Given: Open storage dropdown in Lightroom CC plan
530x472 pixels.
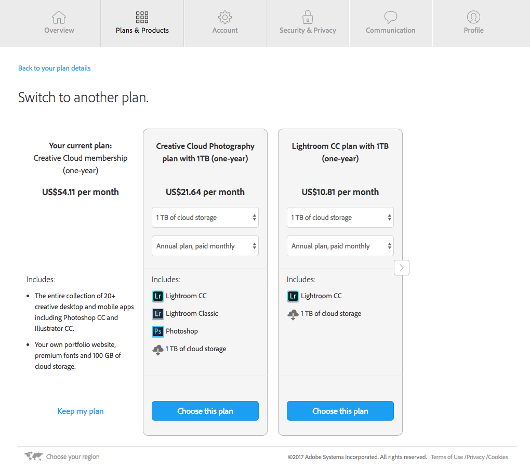Looking at the screenshot, I should pyautogui.click(x=340, y=218).
